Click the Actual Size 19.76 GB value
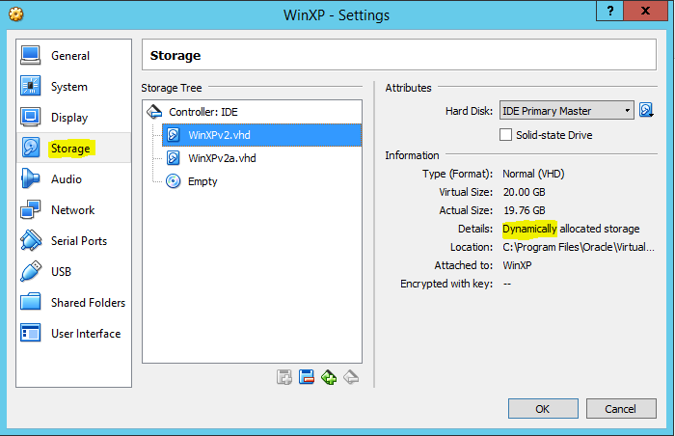The width and height of the screenshot is (675, 436). tap(524, 210)
